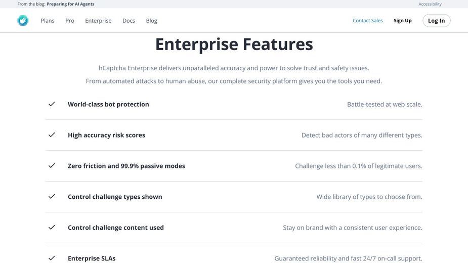Open the Plans menu item
This screenshot has width=468, height=263.
[48, 21]
